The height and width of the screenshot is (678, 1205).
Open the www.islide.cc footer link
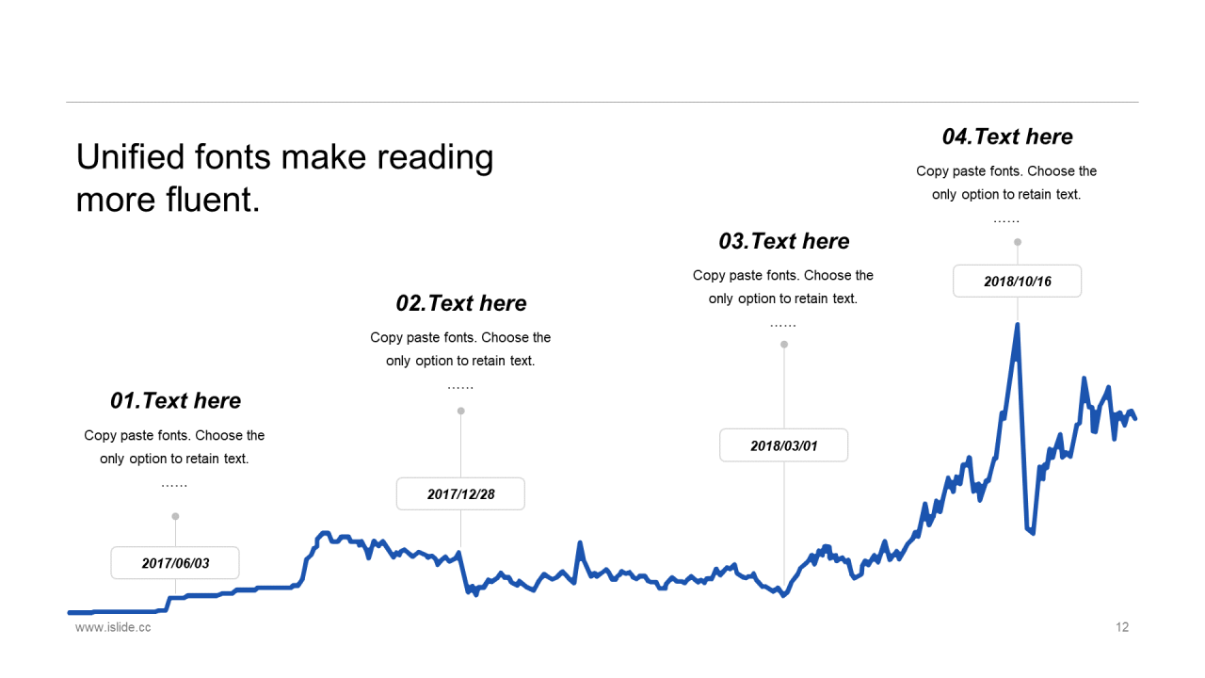[x=113, y=627]
